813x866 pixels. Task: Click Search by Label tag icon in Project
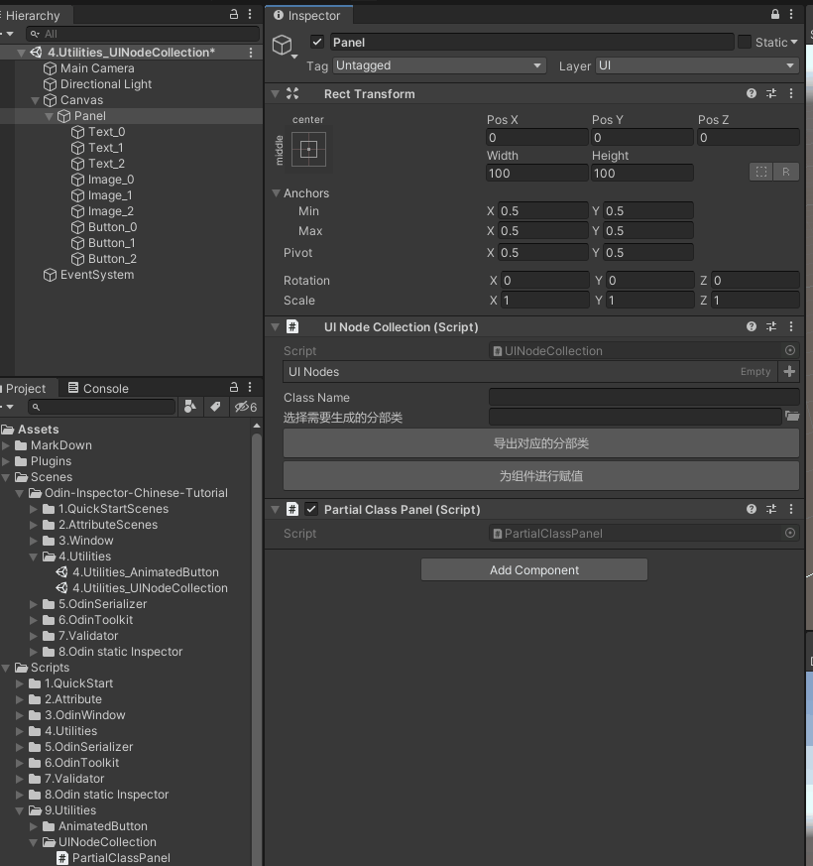click(x=215, y=407)
